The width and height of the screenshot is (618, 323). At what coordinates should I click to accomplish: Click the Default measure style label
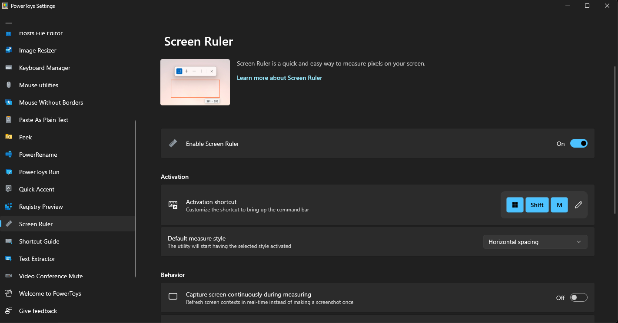tap(197, 238)
